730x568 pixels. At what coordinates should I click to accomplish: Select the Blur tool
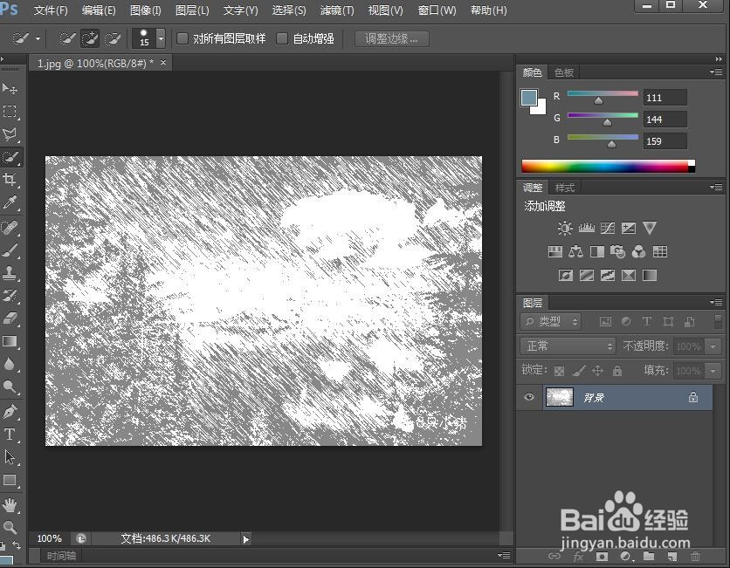coord(10,364)
